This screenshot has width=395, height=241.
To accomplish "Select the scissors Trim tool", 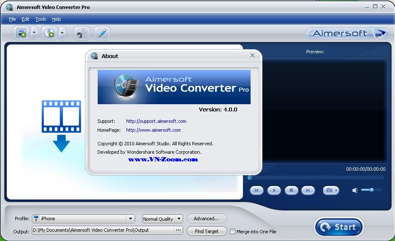I will (x=82, y=33).
